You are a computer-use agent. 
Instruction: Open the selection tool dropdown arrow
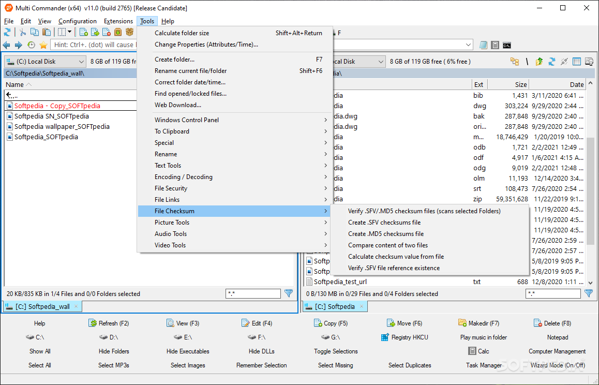click(69, 33)
